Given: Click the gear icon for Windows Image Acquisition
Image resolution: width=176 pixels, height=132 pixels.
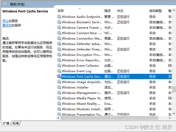Looking at the screenshot, I should point(59,82).
